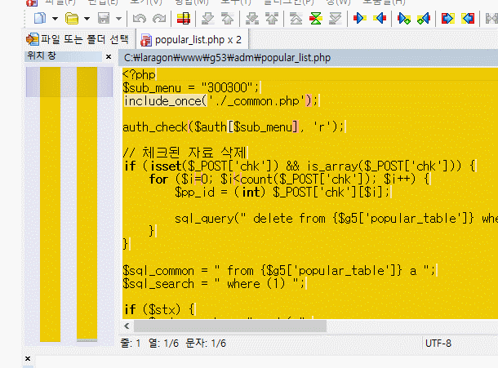
Task: Click the '<?php' line in the editor
Action: 139,74
